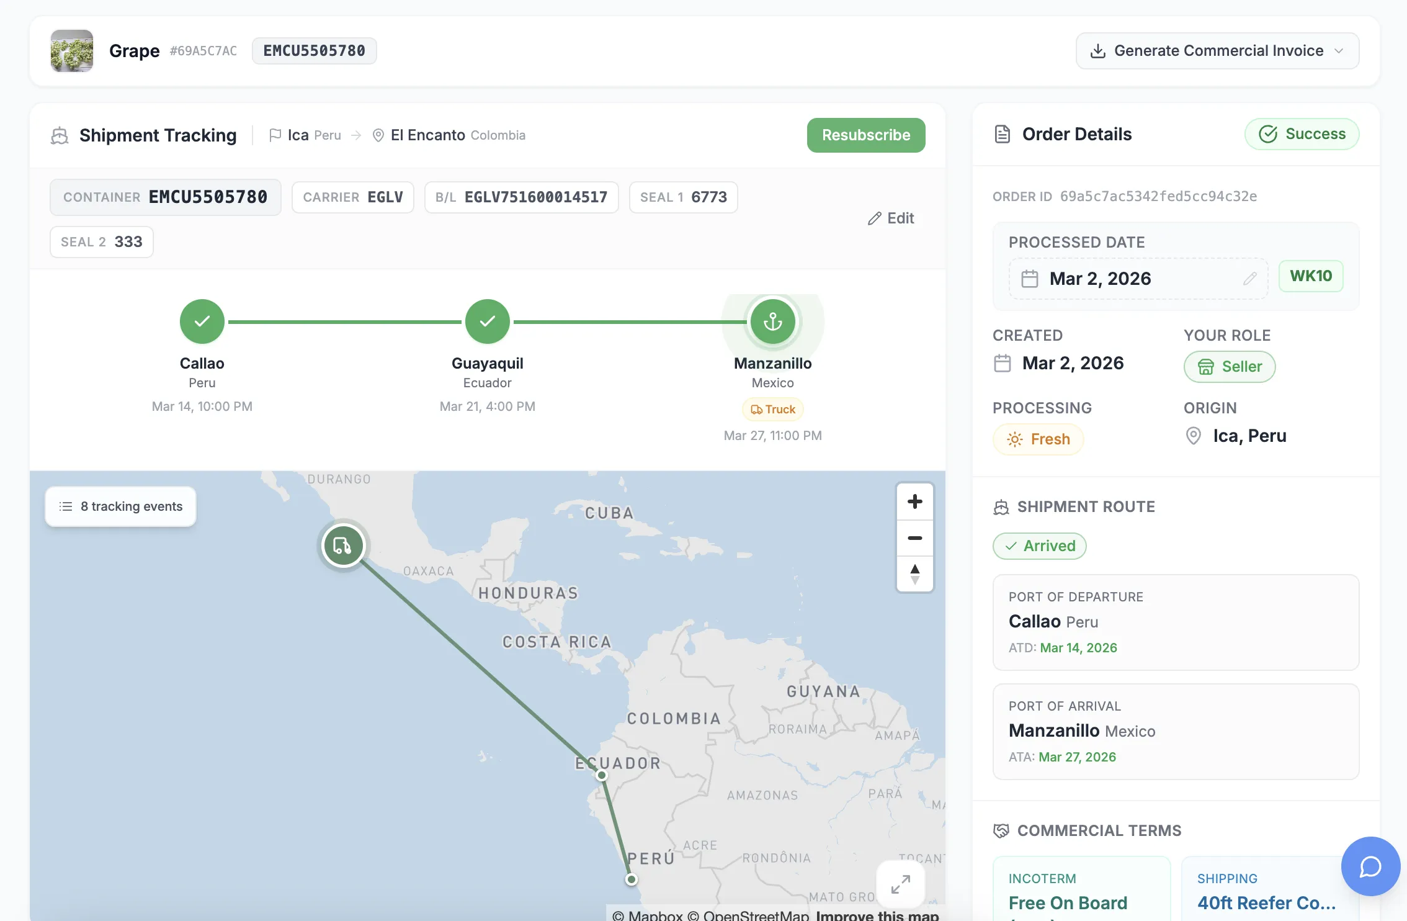
Task: Click the B/L EGLV751600014517 chip
Action: pyautogui.click(x=522, y=197)
